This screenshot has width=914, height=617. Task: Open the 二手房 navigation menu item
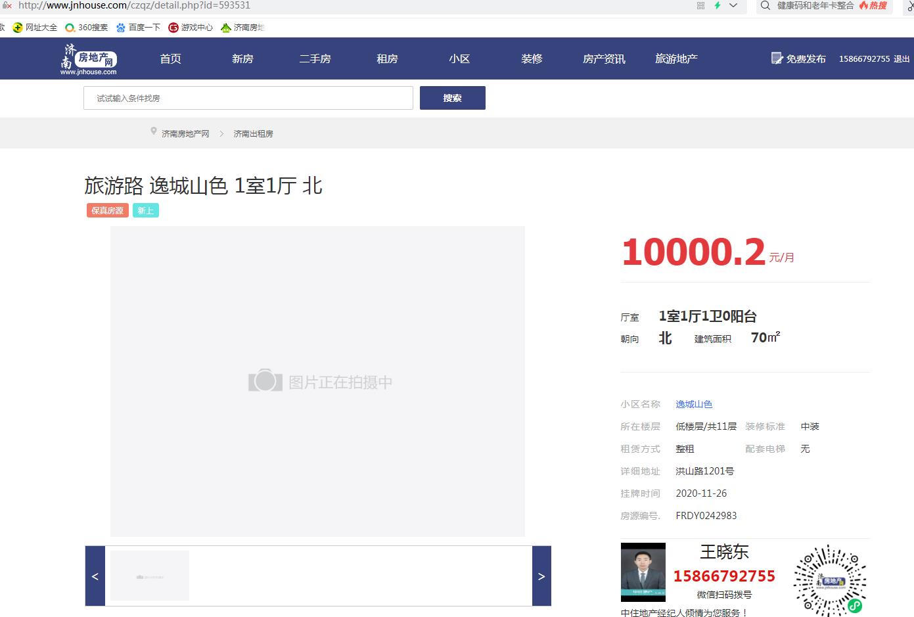(x=315, y=59)
